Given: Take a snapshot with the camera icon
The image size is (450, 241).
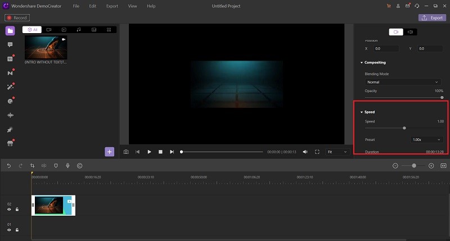Looking at the screenshot, I should coord(126,152).
